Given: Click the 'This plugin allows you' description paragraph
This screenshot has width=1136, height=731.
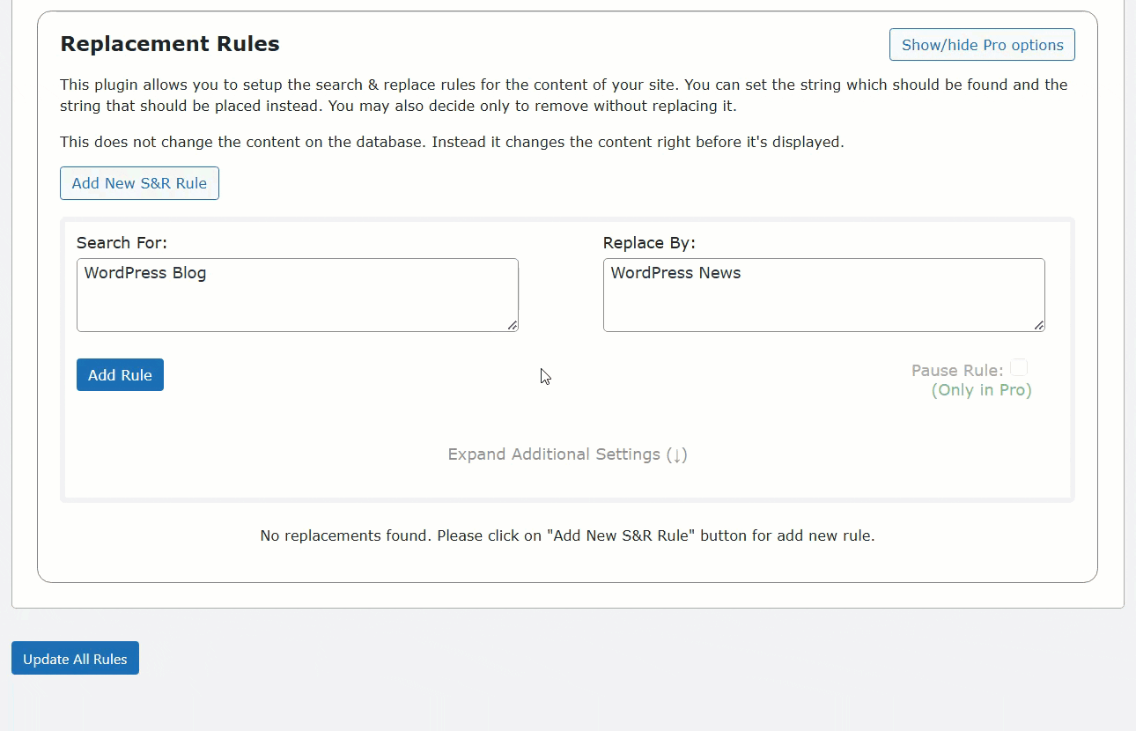Looking at the screenshot, I should click(x=564, y=95).
